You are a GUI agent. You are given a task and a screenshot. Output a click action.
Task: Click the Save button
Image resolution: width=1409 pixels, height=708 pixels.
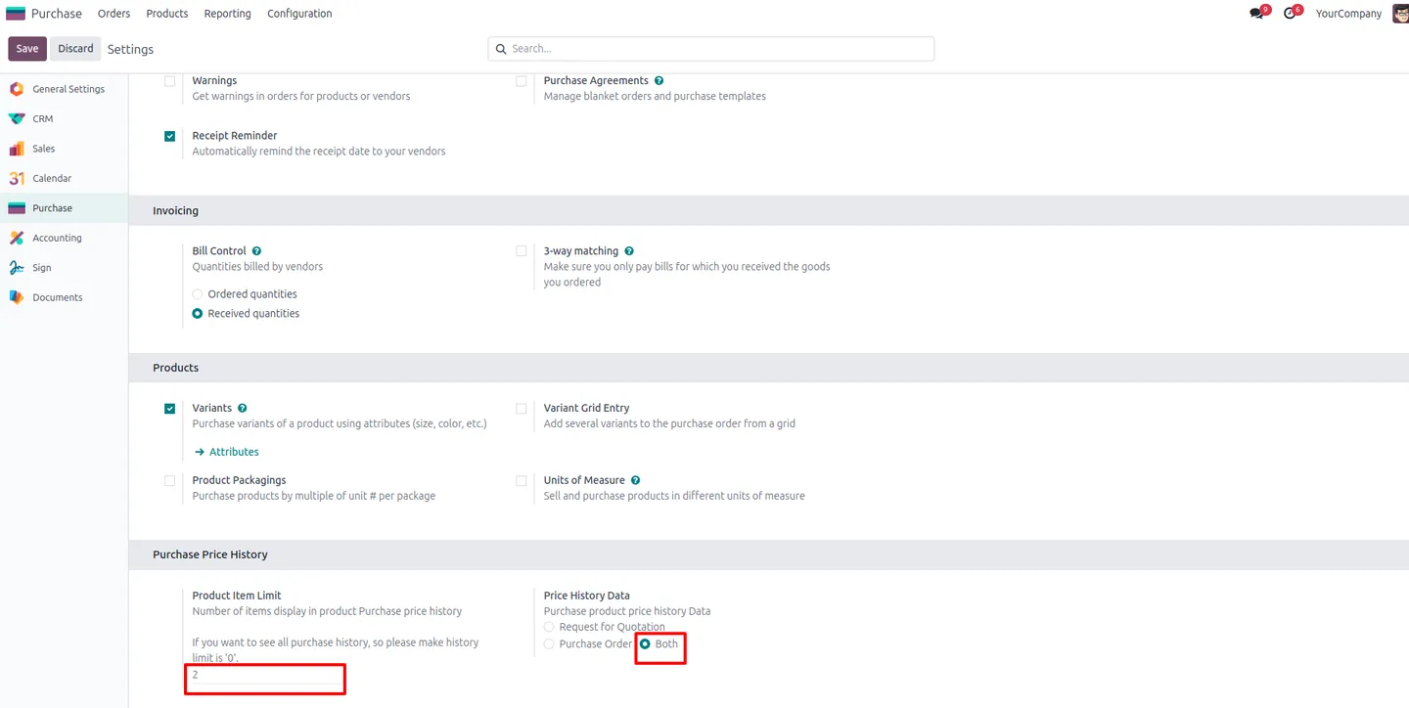tap(27, 49)
